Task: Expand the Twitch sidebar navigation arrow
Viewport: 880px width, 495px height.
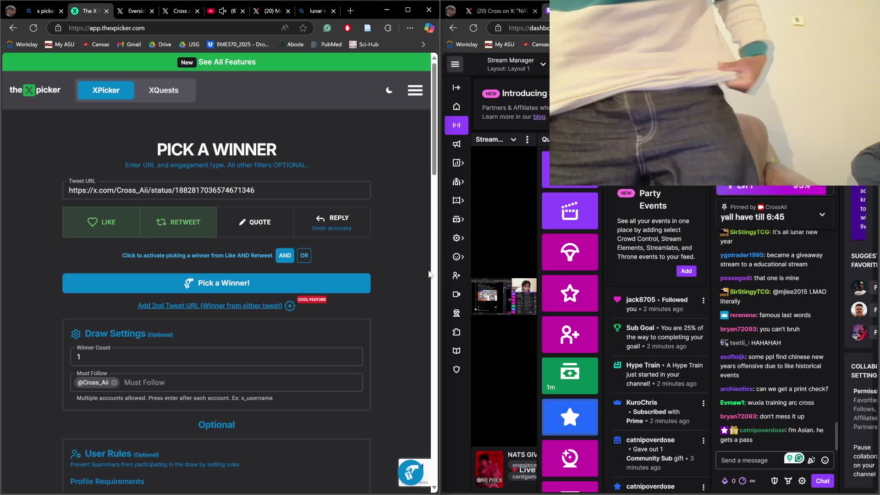Action: 456,88
